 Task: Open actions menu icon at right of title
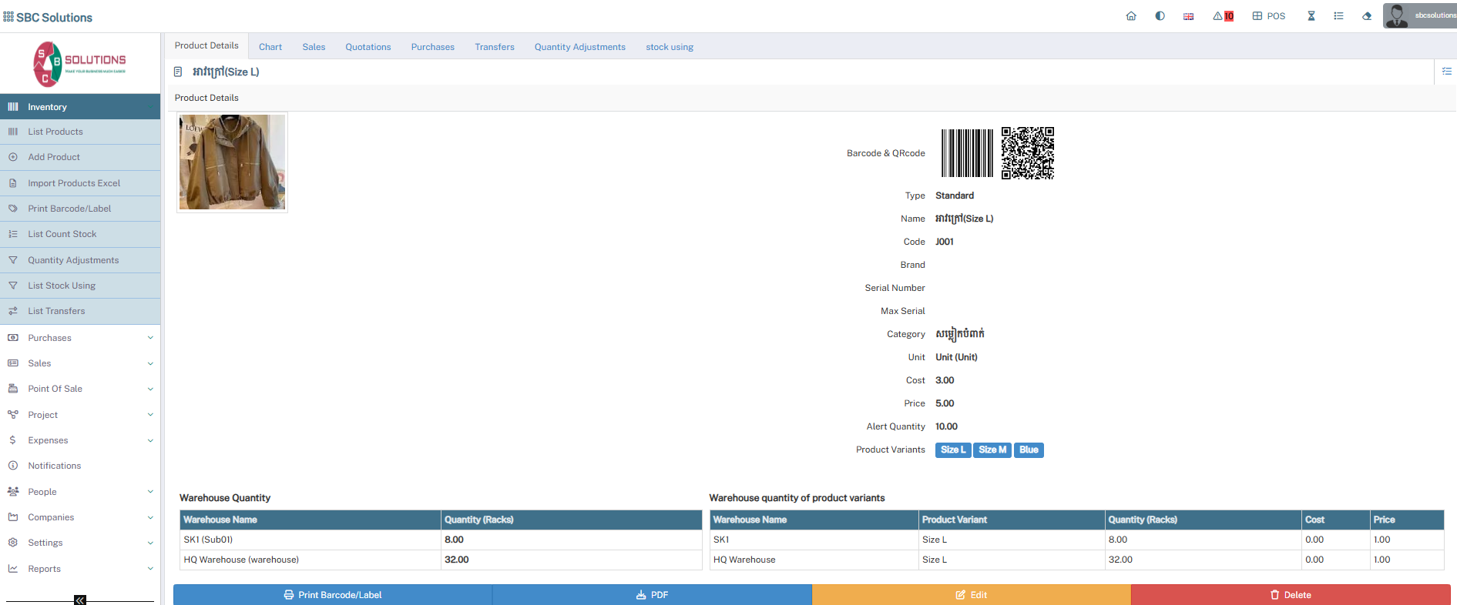pos(1446,72)
